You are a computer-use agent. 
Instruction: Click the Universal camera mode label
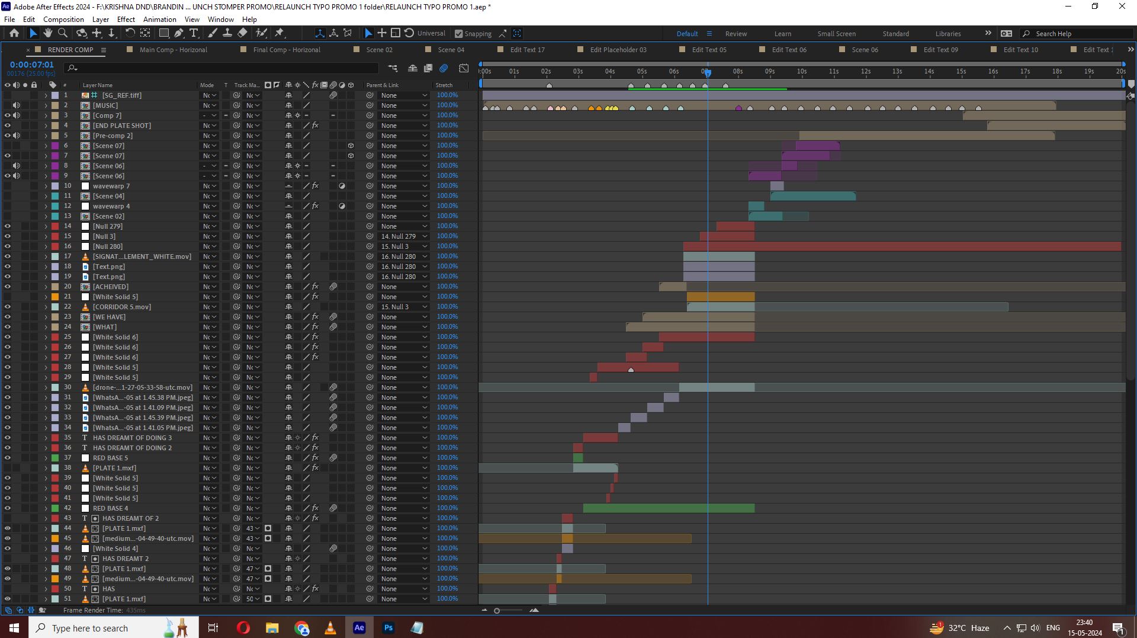[431, 33]
